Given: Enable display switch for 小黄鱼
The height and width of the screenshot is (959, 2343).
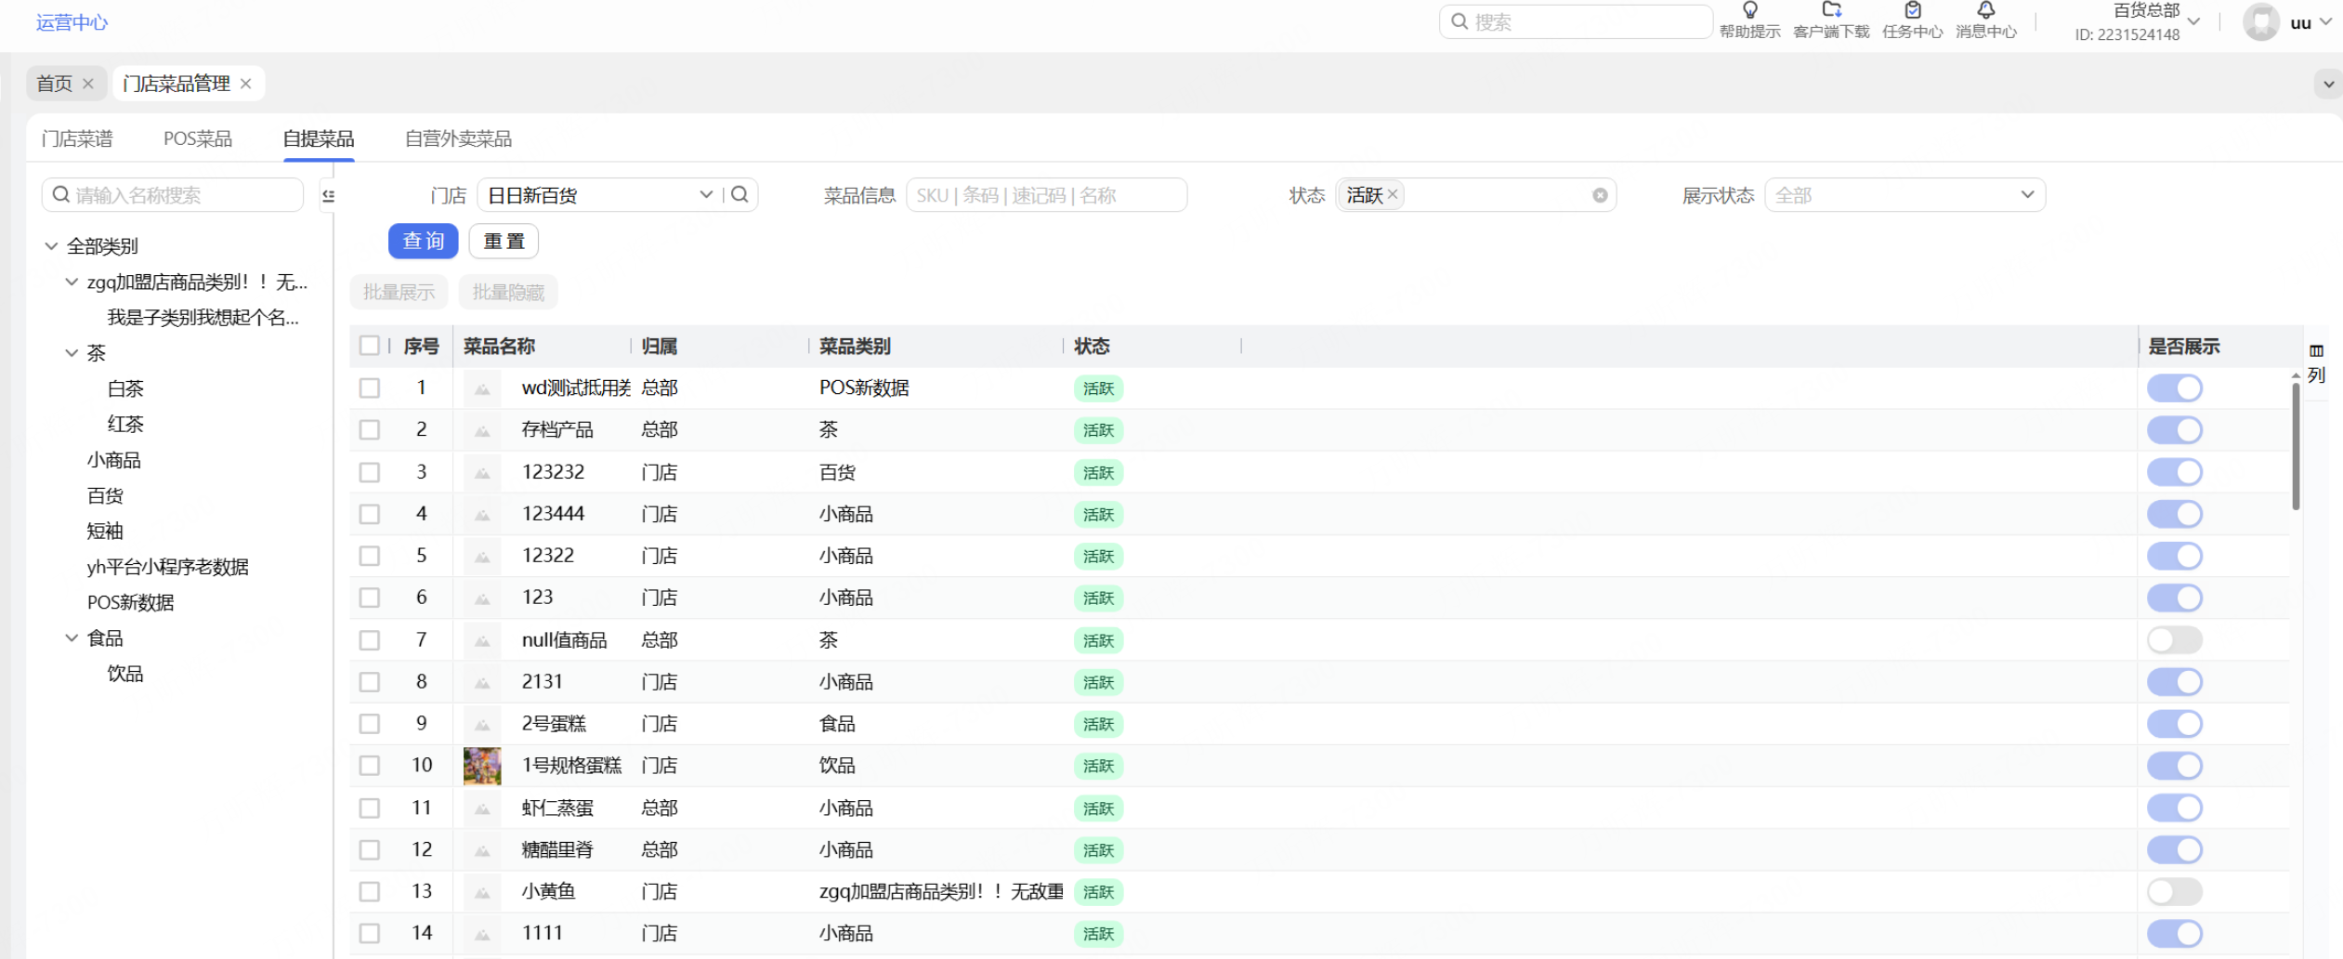Looking at the screenshot, I should coord(2174,892).
